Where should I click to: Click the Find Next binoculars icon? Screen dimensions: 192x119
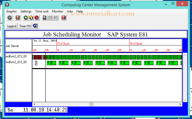[x=56, y=18]
